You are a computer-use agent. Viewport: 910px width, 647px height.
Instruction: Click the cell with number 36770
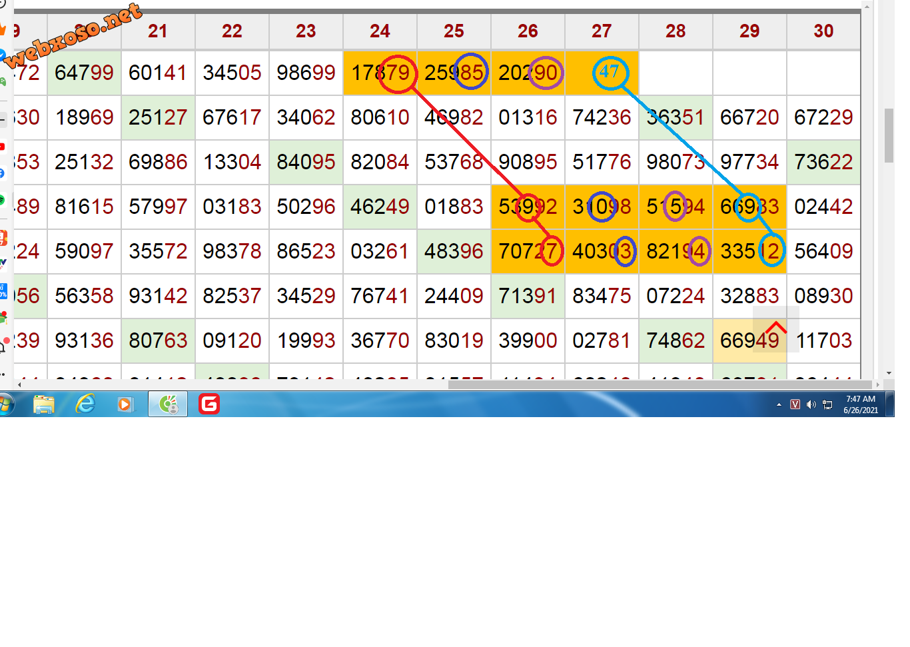click(380, 340)
